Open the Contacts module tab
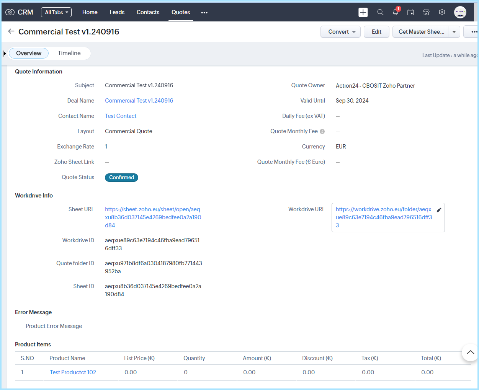 (148, 12)
